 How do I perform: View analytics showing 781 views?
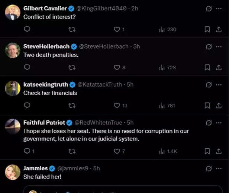pyautogui.click(x=167, y=105)
